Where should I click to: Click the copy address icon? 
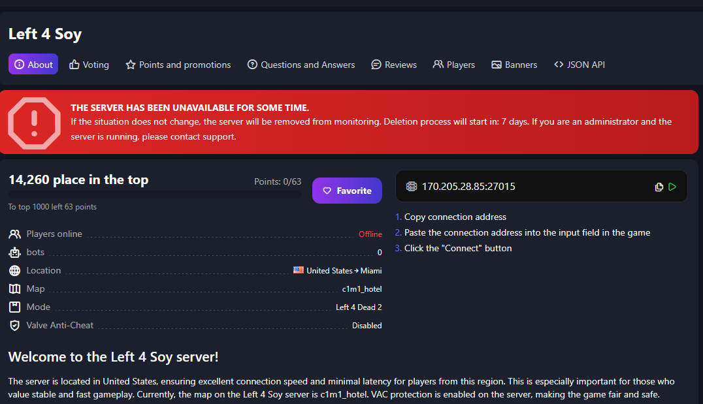coord(659,187)
